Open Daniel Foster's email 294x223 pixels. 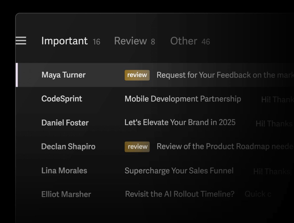point(155,123)
